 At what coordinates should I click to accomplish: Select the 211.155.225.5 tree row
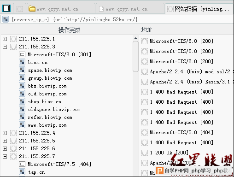(x=37, y=141)
